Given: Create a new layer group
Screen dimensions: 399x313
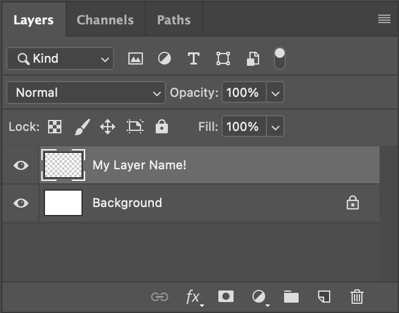Looking at the screenshot, I should pyautogui.click(x=291, y=297).
